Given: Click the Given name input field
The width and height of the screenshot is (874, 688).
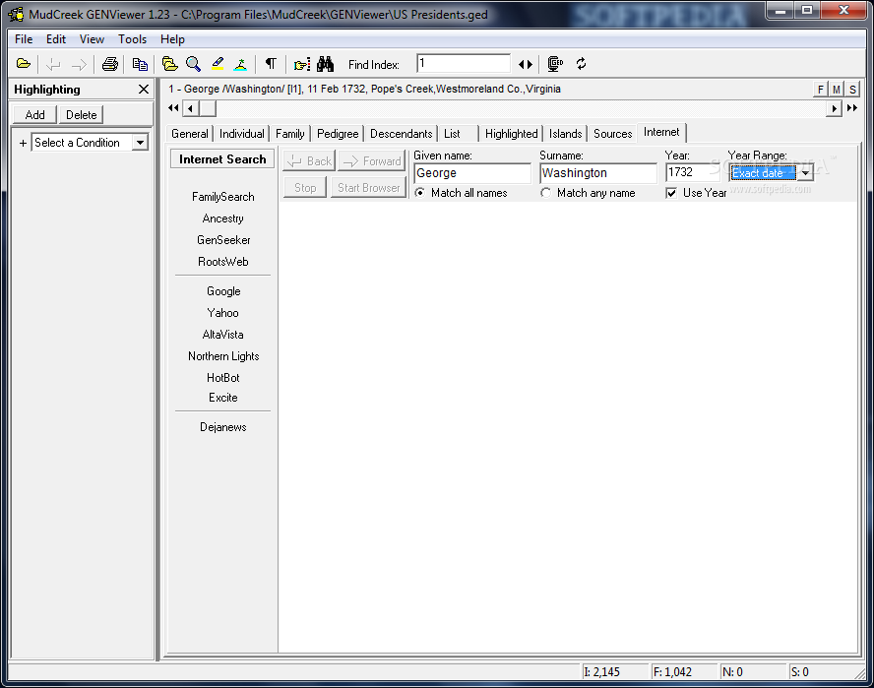Looking at the screenshot, I should coord(472,173).
